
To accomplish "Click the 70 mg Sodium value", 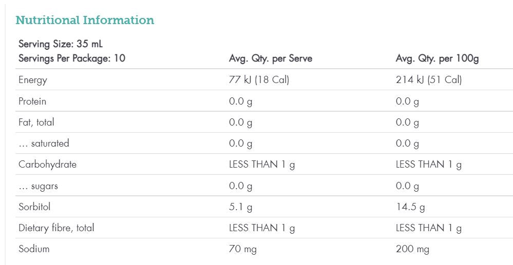I will tap(242, 250).
